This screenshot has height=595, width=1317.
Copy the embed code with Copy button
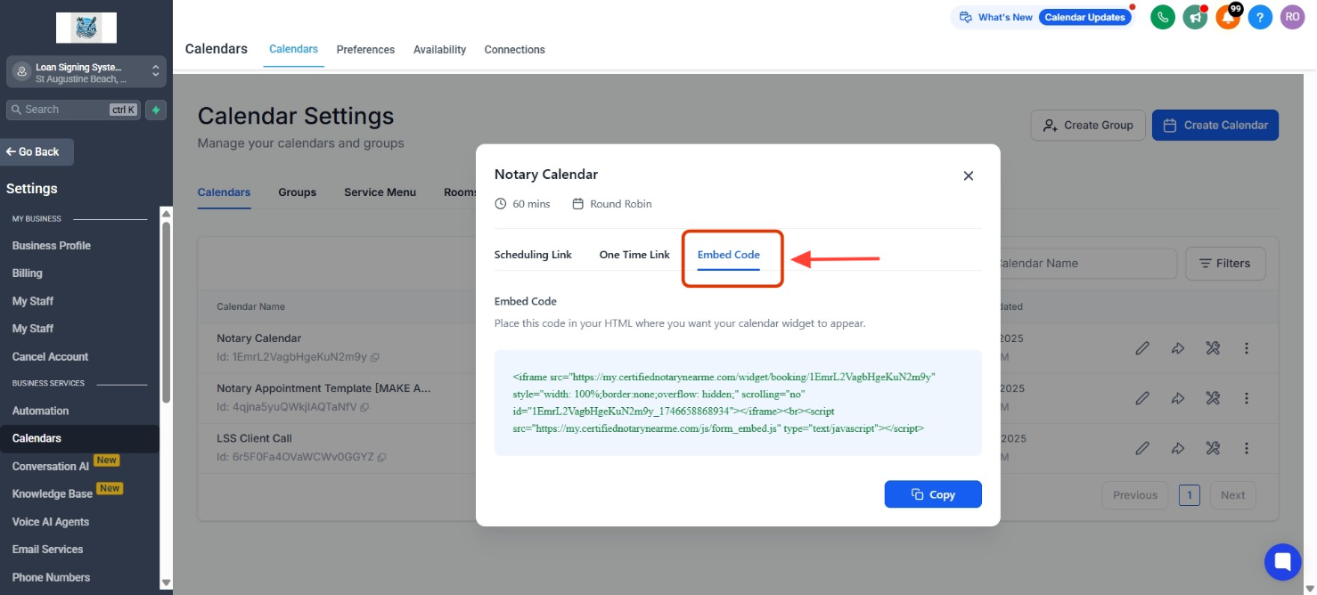tap(933, 494)
